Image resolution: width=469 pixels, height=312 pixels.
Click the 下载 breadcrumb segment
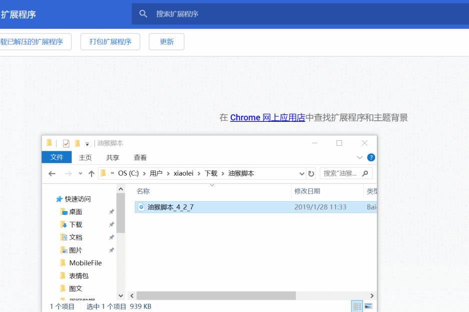[x=211, y=173]
